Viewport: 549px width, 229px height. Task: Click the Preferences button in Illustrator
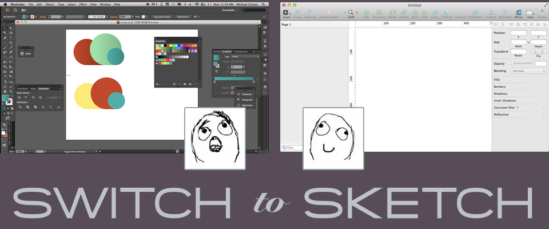pyautogui.click(x=183, y=17)
